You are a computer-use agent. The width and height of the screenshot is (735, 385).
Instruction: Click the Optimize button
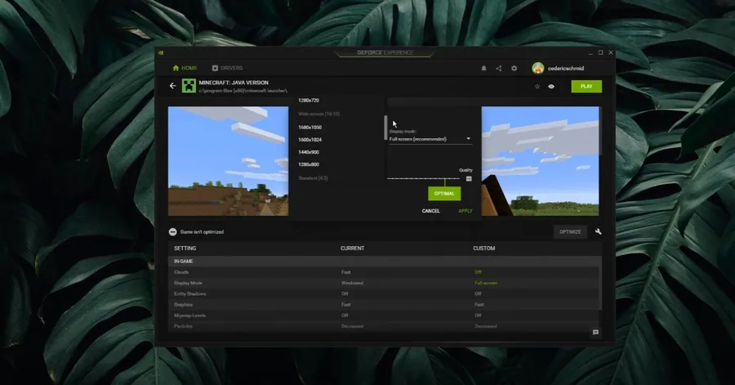[x=570, y=231]
